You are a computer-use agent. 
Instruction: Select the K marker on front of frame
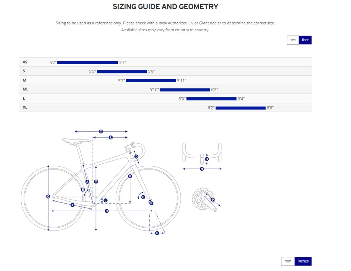coord(130,176)
